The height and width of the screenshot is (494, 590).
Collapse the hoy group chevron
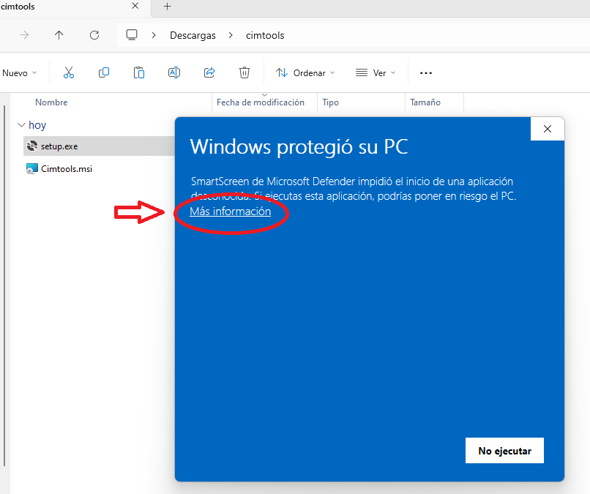[x=21, y=125]
